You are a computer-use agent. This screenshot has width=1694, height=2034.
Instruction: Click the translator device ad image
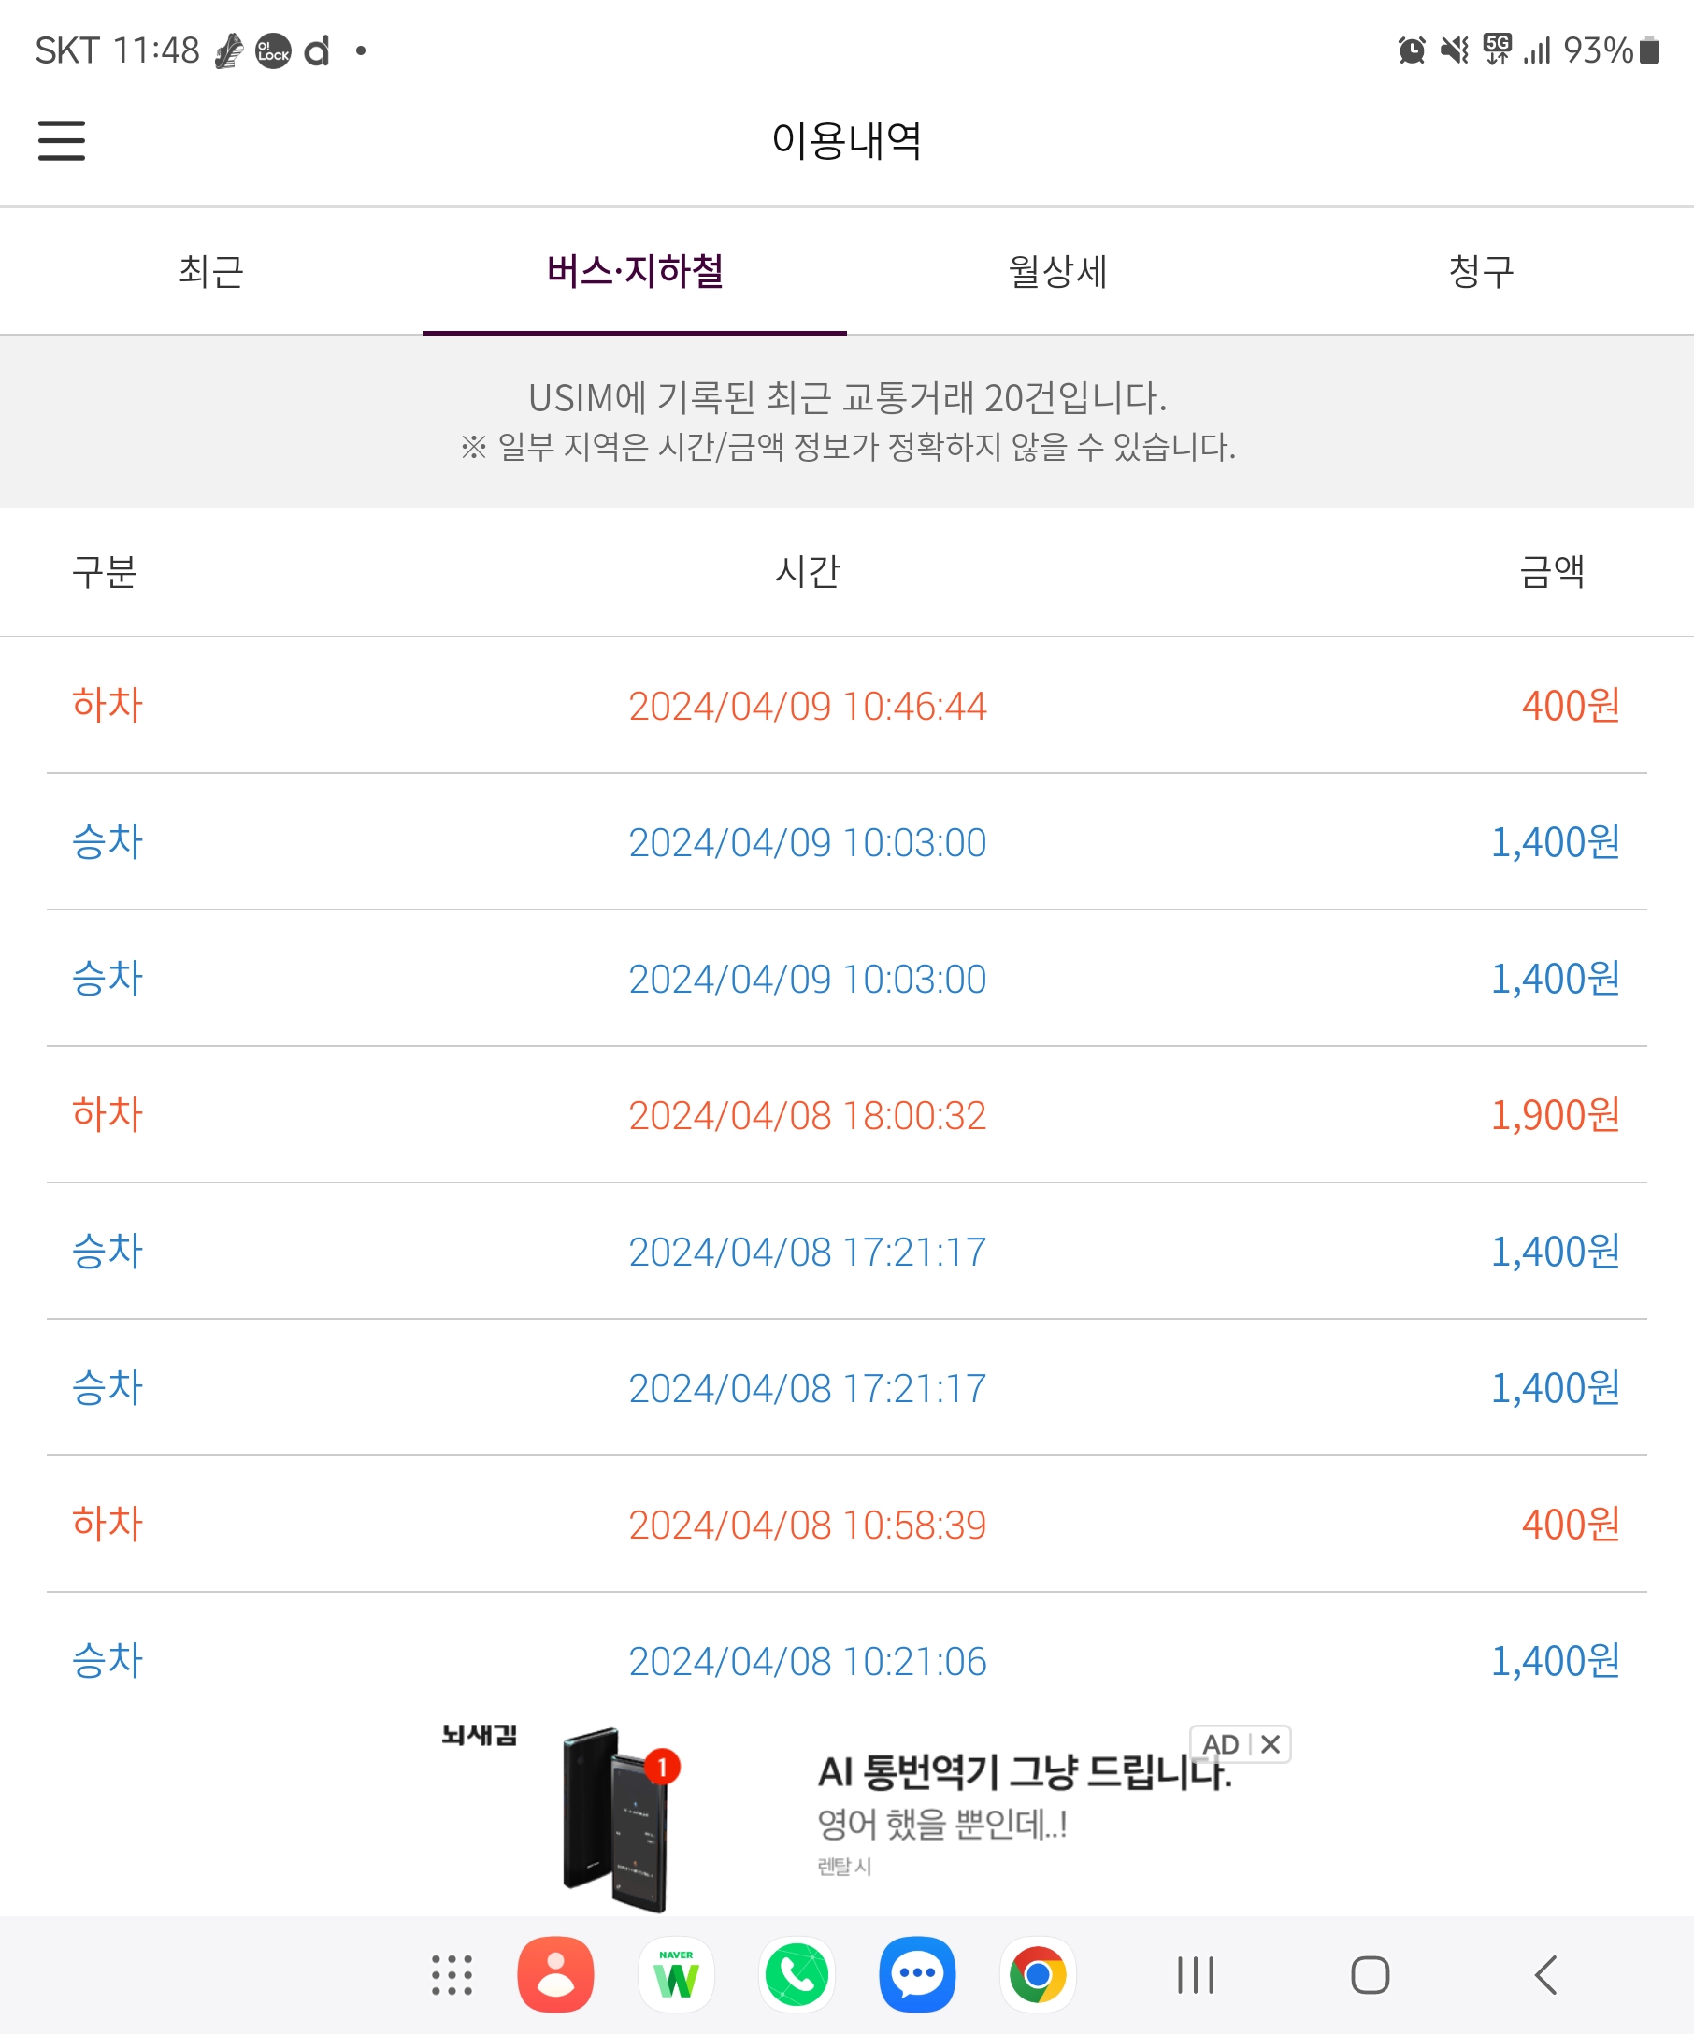click(x=617, y=1819)
